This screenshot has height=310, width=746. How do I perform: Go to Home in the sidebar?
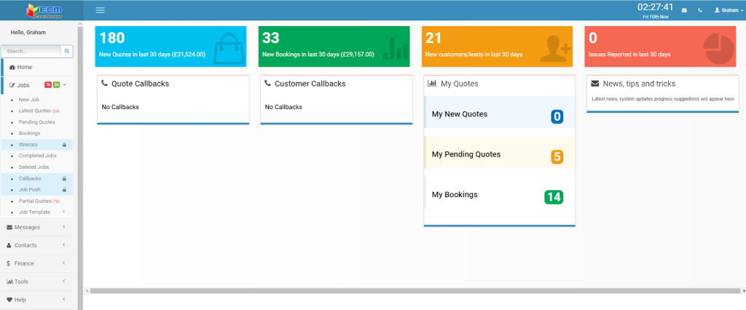[24, 67]
